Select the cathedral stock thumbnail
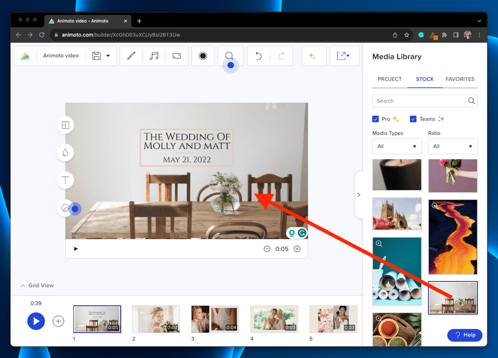The image size is (498, 358). pyautogui.click(x=397, y=214)
